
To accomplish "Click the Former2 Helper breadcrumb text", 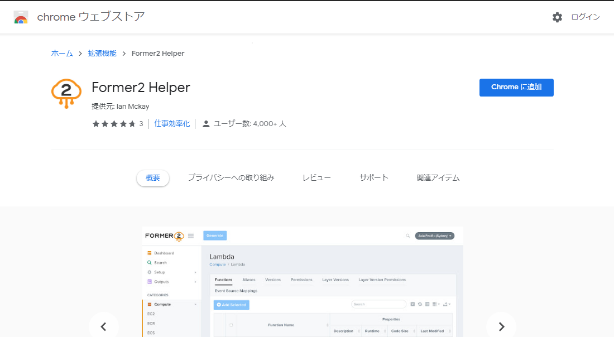I will point(158,54).
